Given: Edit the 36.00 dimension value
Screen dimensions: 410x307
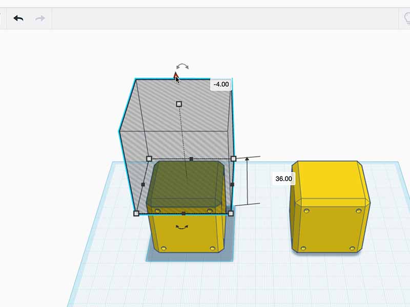Looking at the screenshot, I should pyautogui.click(x=283, y=179).
